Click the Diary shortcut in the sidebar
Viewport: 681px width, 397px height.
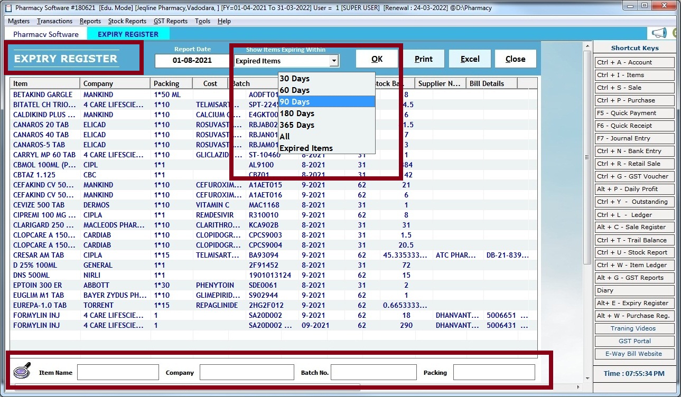click(x=635, y=290)
